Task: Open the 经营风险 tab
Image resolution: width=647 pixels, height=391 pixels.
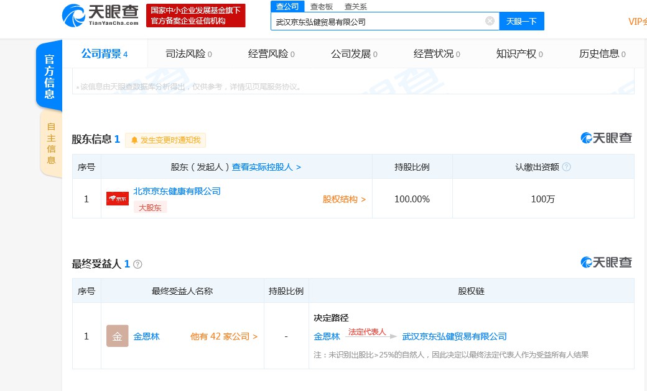Action: [x=271, y=54]
